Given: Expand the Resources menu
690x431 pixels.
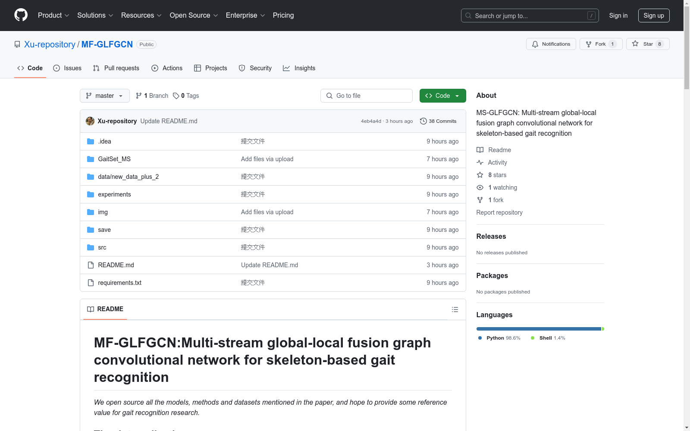Looking at the screenshot, I should tap(141, 15).
